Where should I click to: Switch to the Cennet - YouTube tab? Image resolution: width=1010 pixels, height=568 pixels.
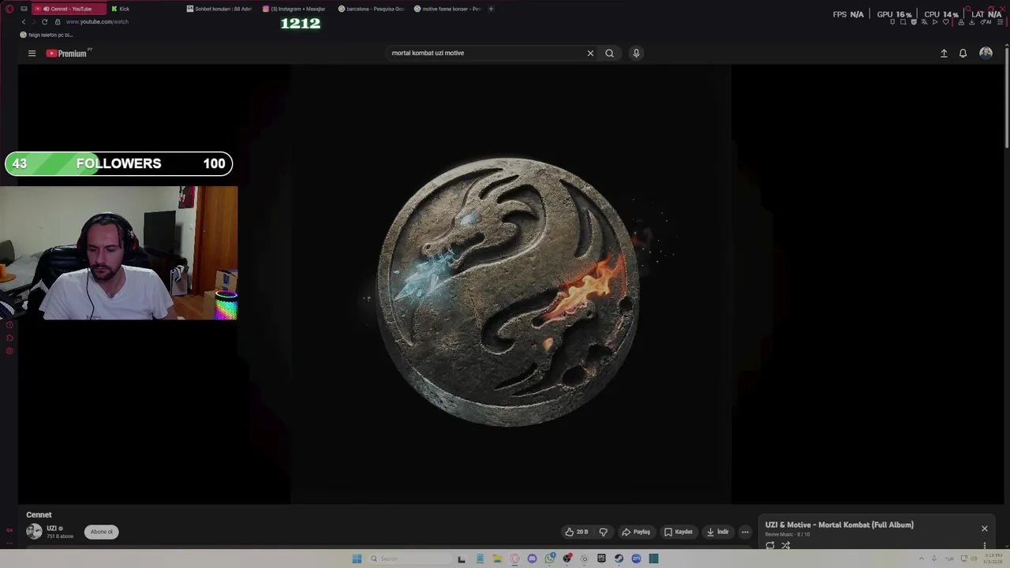click(x=69, y=9)
